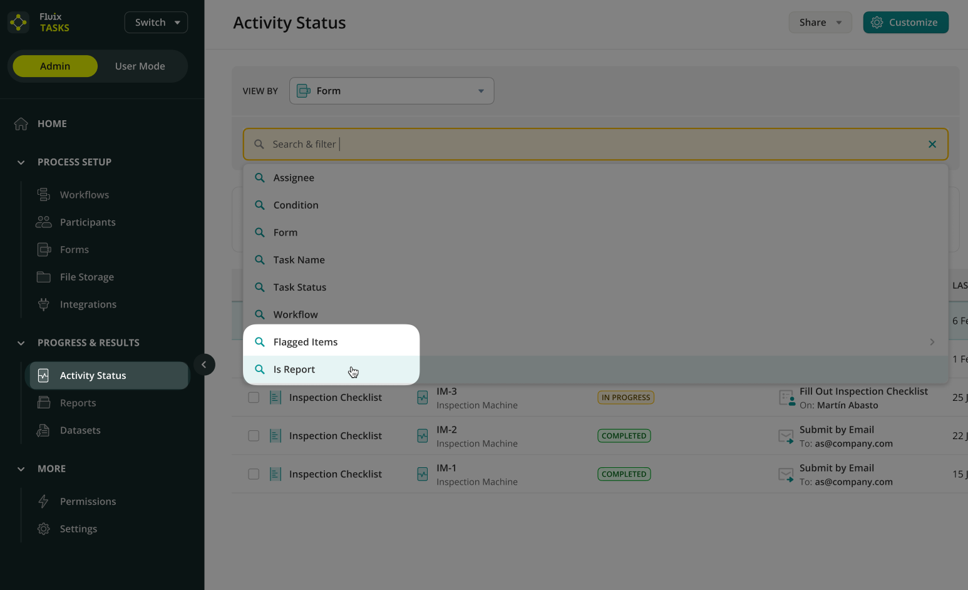Open the Permissions page

click(88, 502)
